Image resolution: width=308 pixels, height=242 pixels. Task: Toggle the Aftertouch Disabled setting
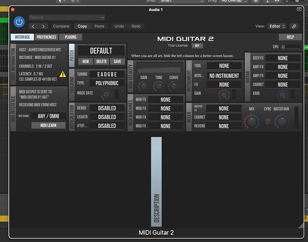click(x=107, y=126)
